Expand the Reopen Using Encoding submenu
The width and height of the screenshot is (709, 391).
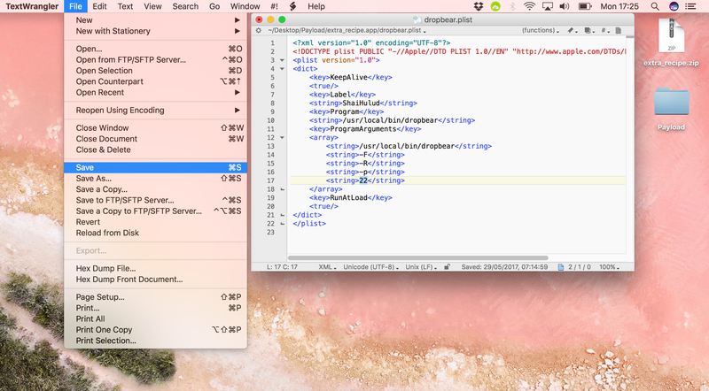coord(156,111)
